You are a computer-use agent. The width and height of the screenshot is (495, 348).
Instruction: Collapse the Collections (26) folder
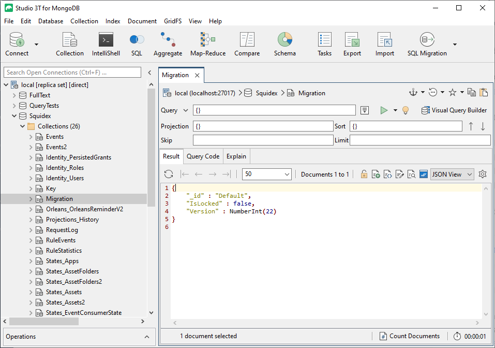pos(22,126)
